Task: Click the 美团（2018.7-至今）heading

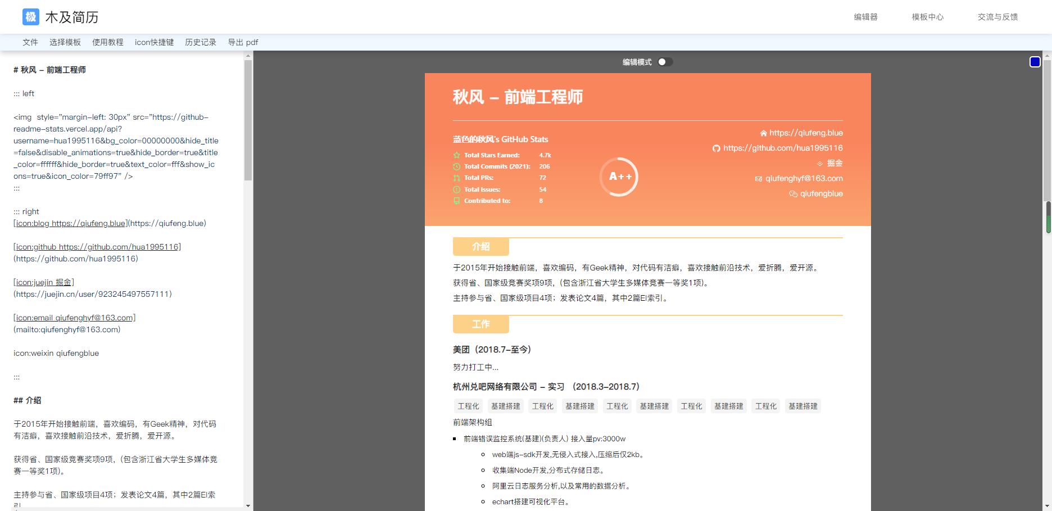Action: [492, 349]
